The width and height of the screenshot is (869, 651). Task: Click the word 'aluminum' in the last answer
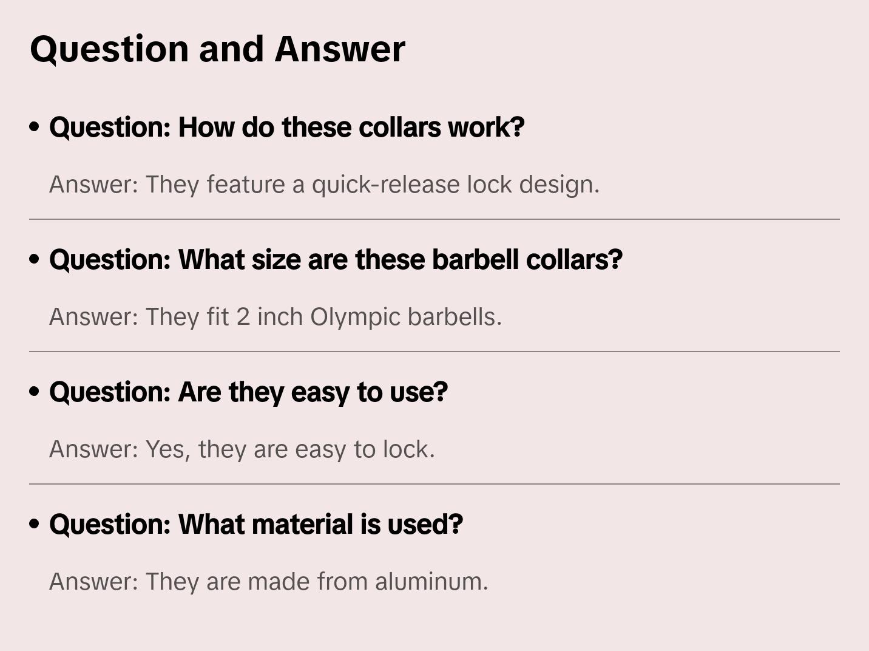tap(431, 582)
